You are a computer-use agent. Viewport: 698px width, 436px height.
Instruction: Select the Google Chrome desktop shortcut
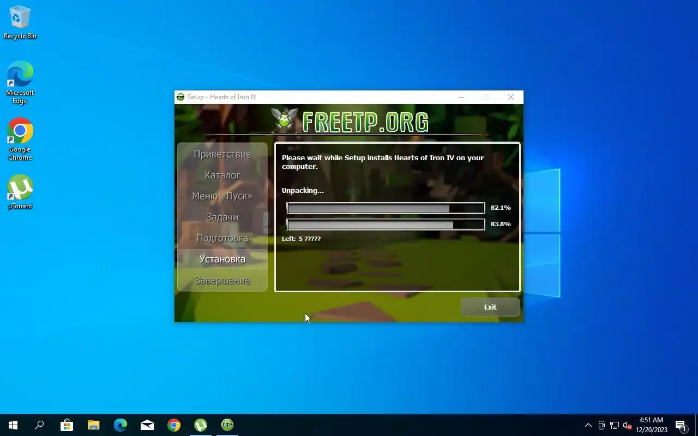[20, 139]
